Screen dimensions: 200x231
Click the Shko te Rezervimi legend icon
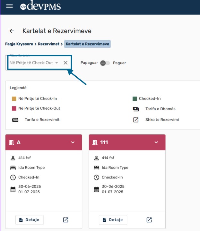click(x=136, y=120)
